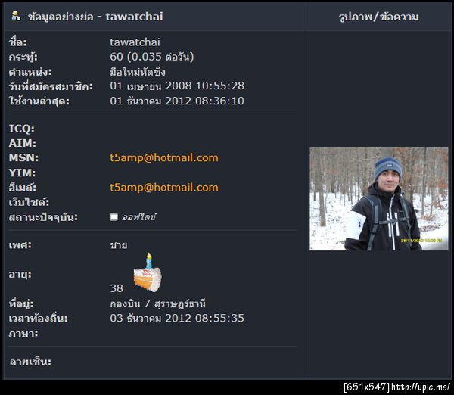
Task: Click the รูปภาพ/ข้อความ column header
Action: tap(379, 17)
